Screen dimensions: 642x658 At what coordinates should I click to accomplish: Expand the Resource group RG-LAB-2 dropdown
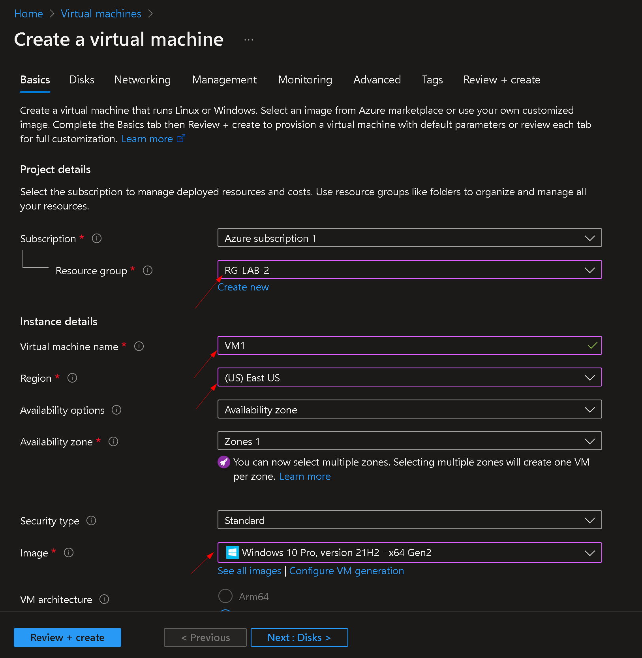pos(409,270)
